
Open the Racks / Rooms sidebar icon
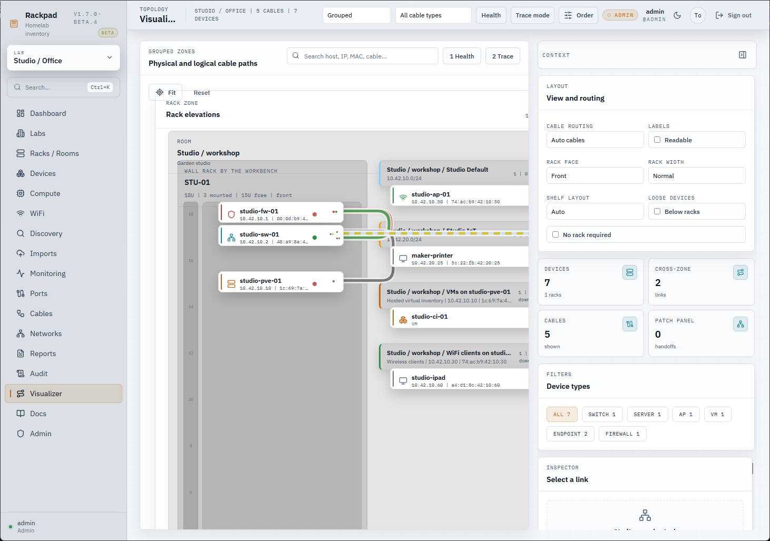point(21,153)
